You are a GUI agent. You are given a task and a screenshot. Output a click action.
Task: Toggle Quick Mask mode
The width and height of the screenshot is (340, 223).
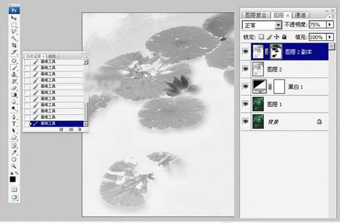(14, 190)
